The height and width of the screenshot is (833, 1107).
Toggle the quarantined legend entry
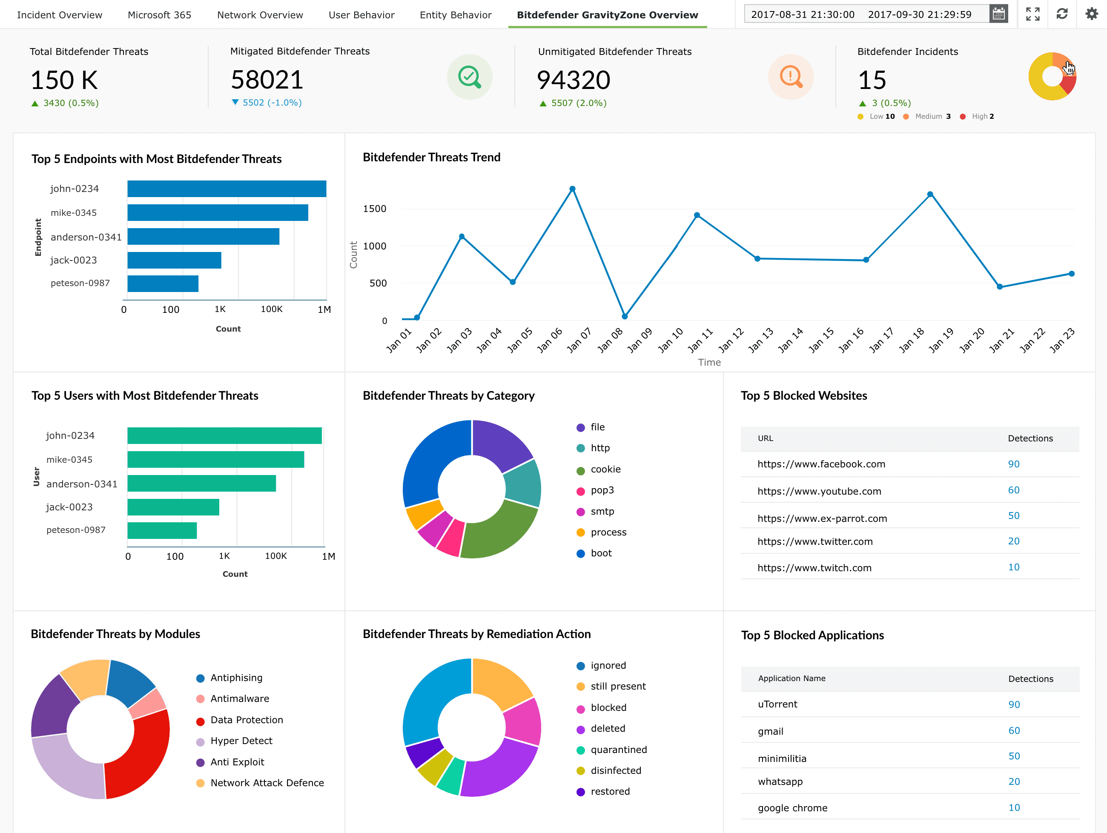(x=612, y=750)
